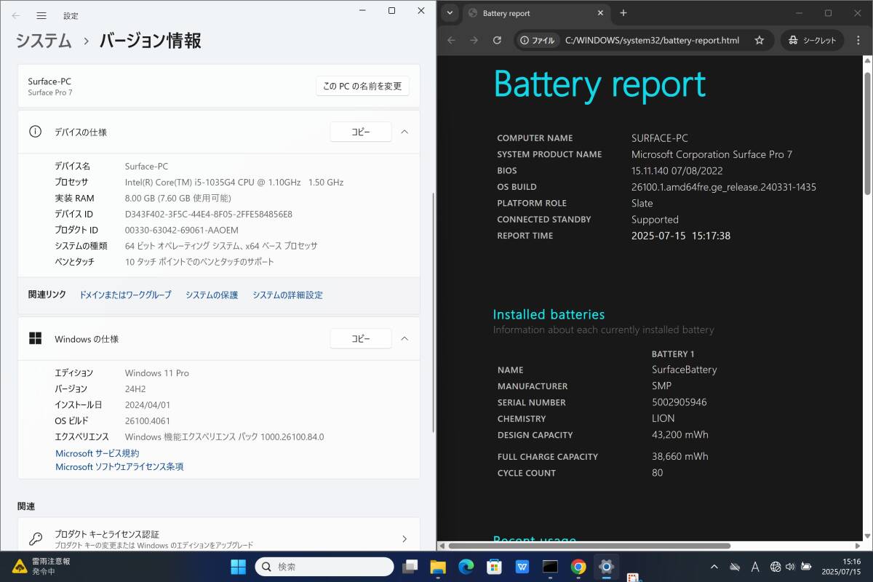Image resolution: width=873 pixels, height=582 pixels.
Task: Open システムの詳細設定 link
Action: (x=287, y=295)
